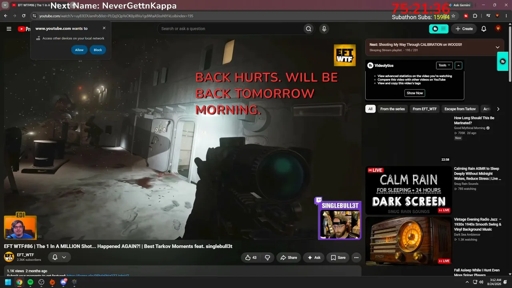Open the Calming Rain ASMR to Sleep title
512x288 pixels.
point(477,174)
